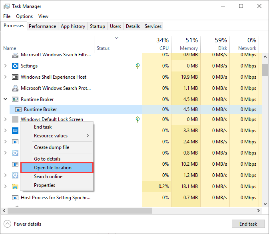This screenshot has width=269, height=234.
Task: Expand the process group in the 1.2 MB row
Action: (x=6, y=175)
